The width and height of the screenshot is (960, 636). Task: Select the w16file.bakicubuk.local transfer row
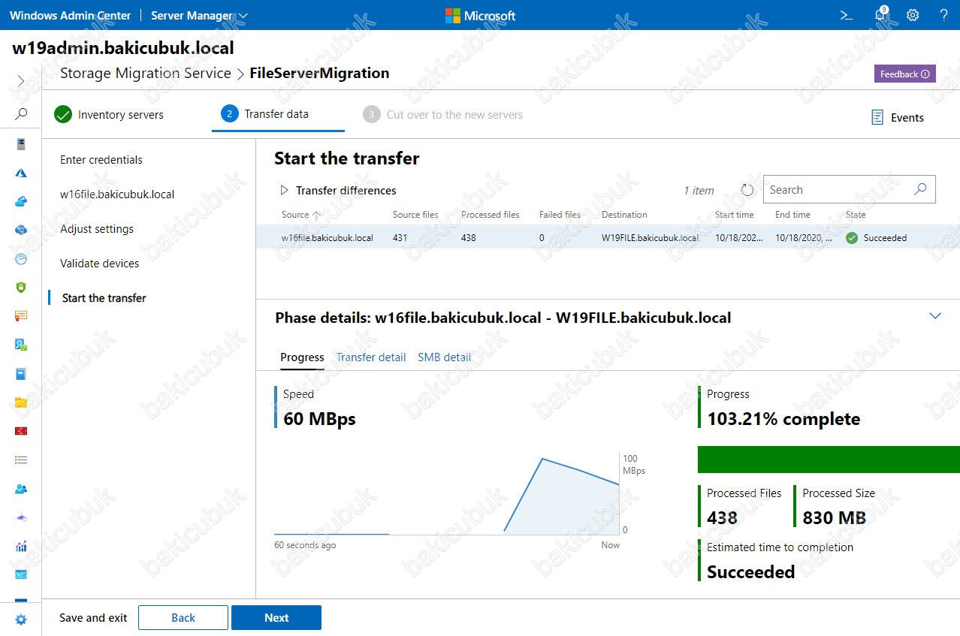coord(608,238)
